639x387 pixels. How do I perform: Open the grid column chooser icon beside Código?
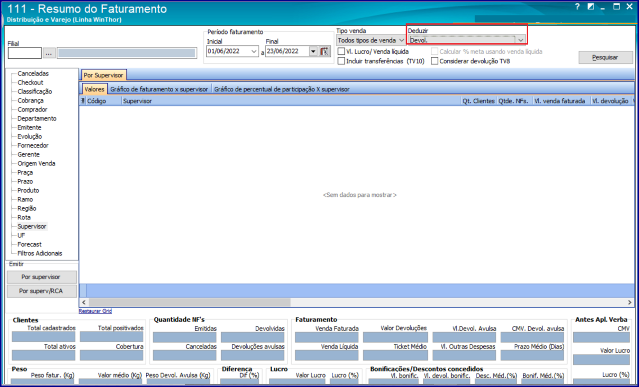(83, 101)
